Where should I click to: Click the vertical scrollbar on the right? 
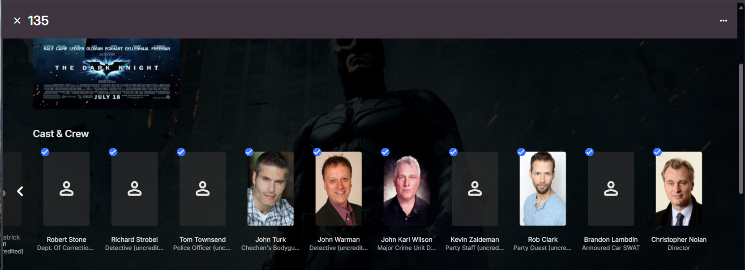pos(741,129)
